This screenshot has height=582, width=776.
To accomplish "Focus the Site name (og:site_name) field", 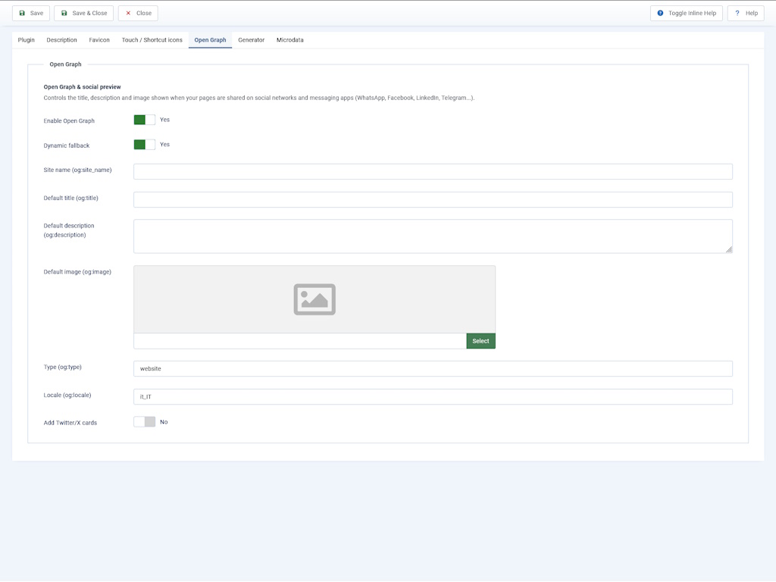I will click(x=433, y=172).
